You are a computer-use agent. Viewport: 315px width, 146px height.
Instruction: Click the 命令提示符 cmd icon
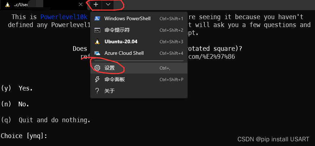point(97,30)
